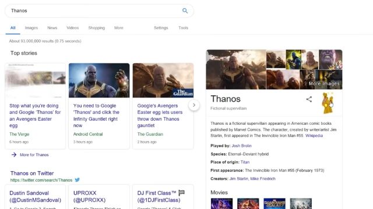Open the More images overlay link
The width and height of the screenshot is (373, 209).
(324, 84)
